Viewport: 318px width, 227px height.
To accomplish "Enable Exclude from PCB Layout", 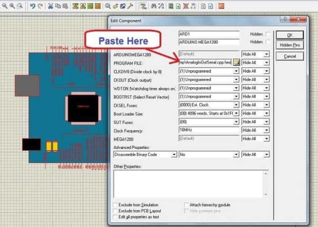I will pyautogui.click(x=115, y=211).
